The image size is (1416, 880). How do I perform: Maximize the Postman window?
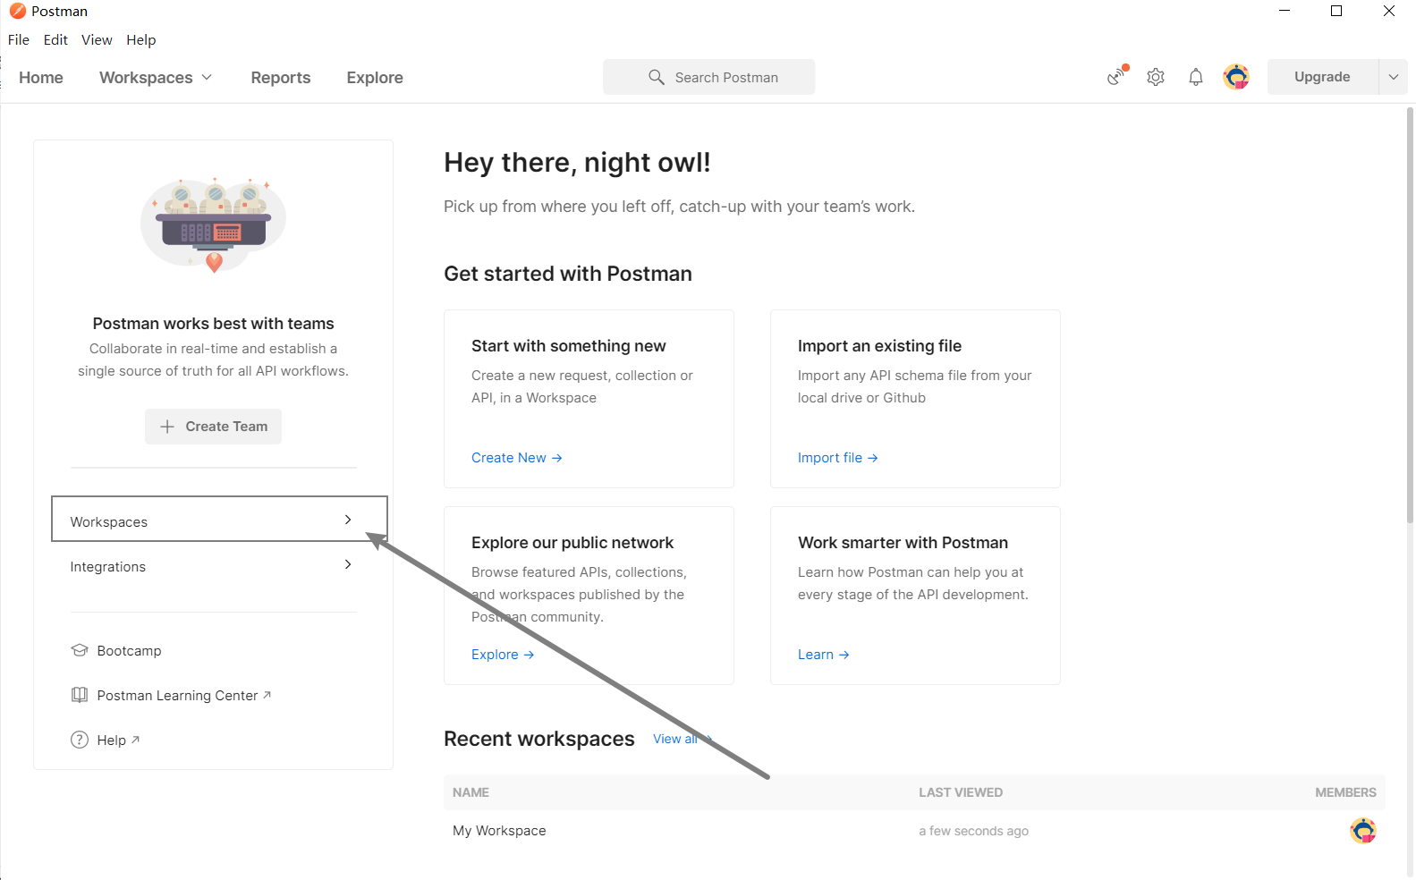point(1336,11)
